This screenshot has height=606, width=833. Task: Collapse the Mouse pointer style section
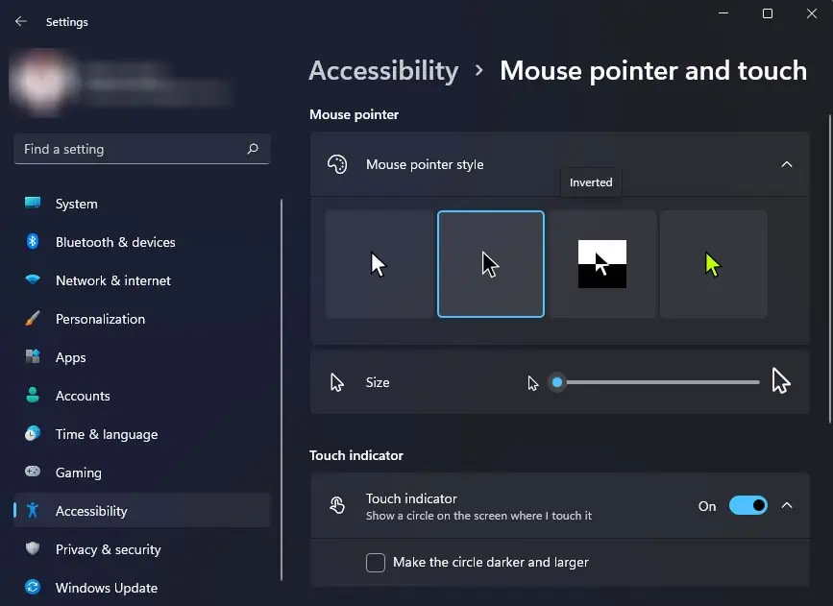(x=786, y=163)
